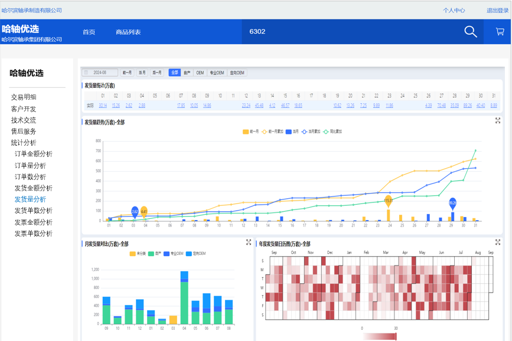Expand the 月发货量对比 chart to fullscreen
Screen dimensions: 512x341
click(x=249, y=242)
